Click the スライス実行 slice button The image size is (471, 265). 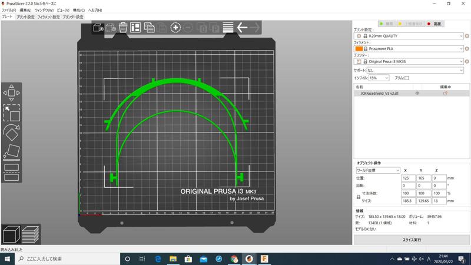click(x=410, y=240)
